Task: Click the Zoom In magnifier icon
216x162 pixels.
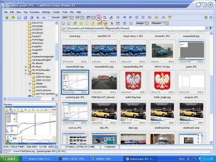Action: 38,18
